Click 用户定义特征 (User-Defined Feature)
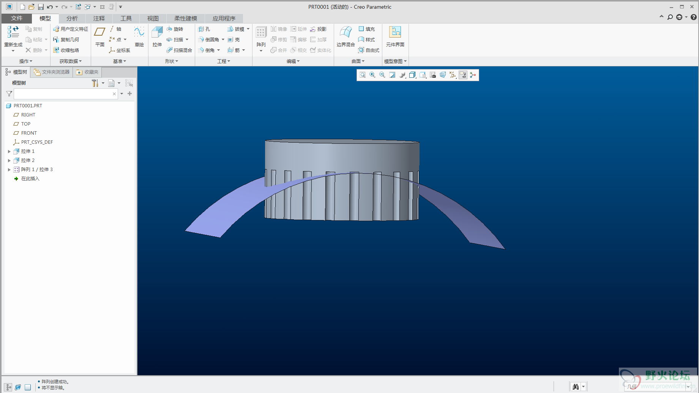Image resolution: width=699 pixels, height=393 pixels. [71, 29]
